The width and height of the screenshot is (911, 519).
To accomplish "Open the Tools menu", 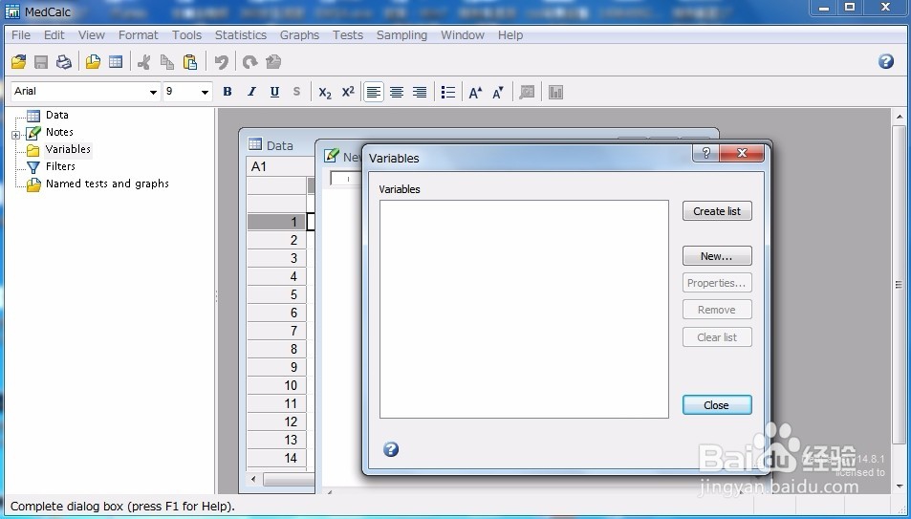I will [x=186, y=34].
